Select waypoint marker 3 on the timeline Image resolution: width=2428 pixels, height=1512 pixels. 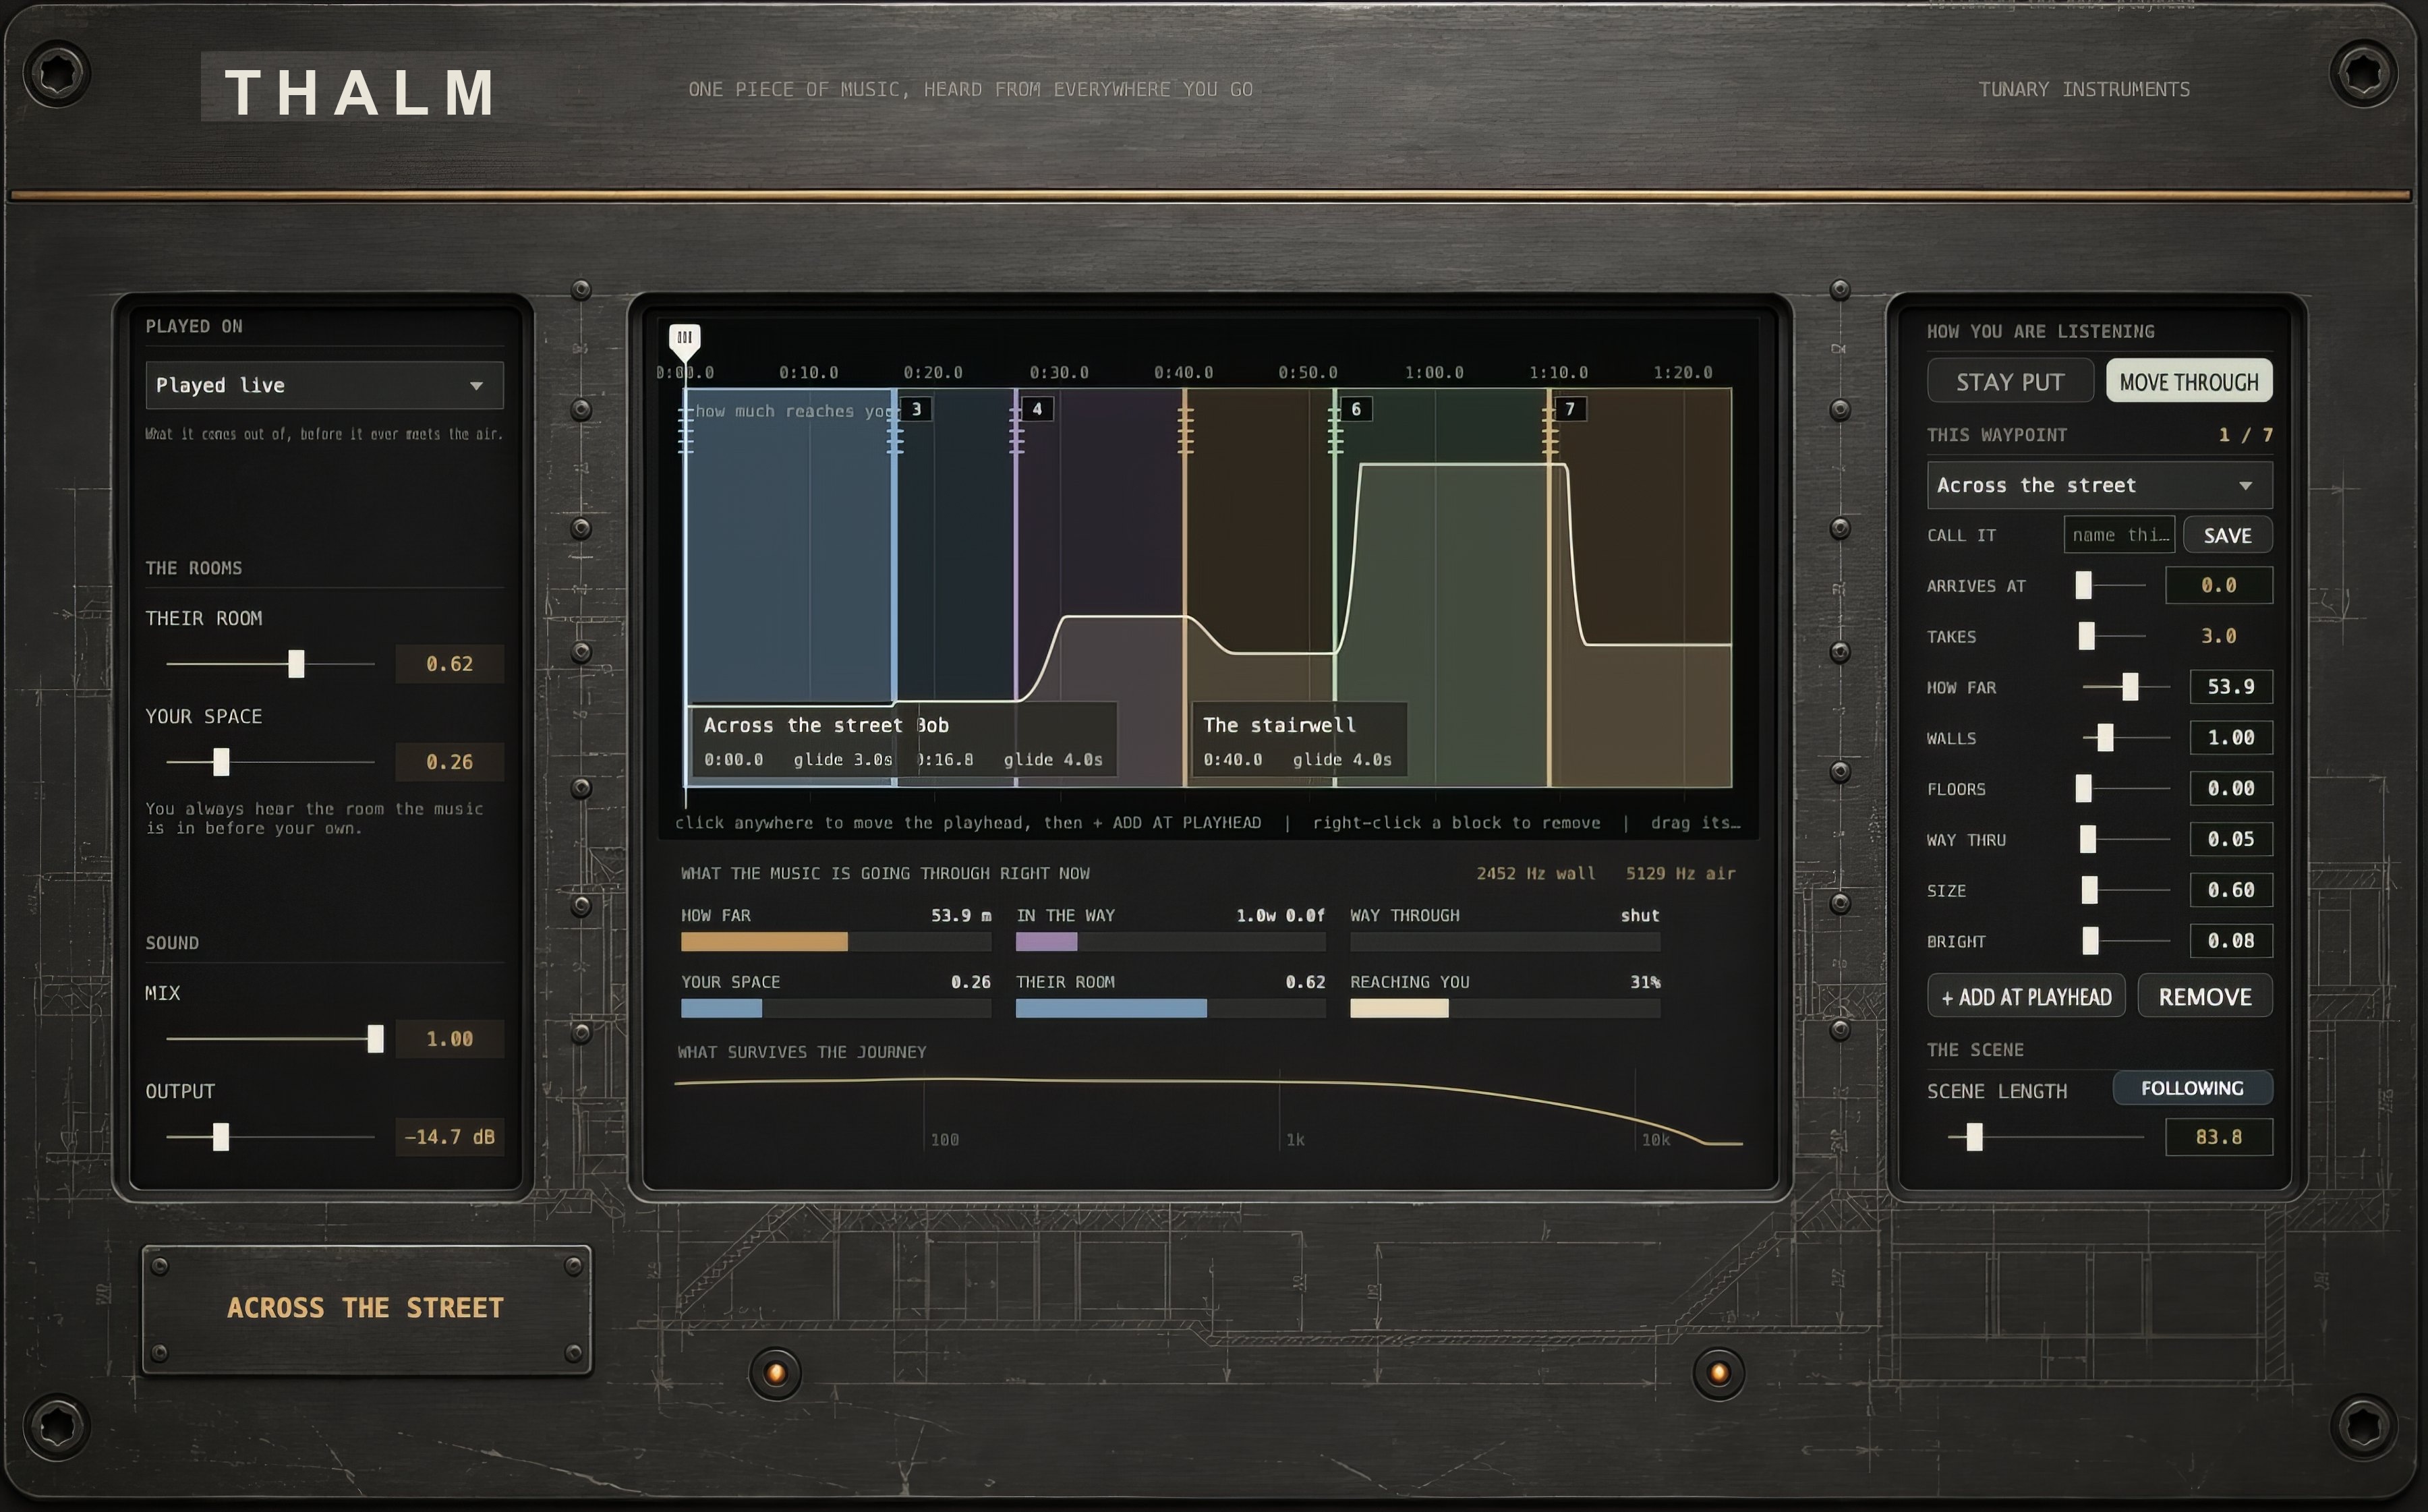(916, 409)
